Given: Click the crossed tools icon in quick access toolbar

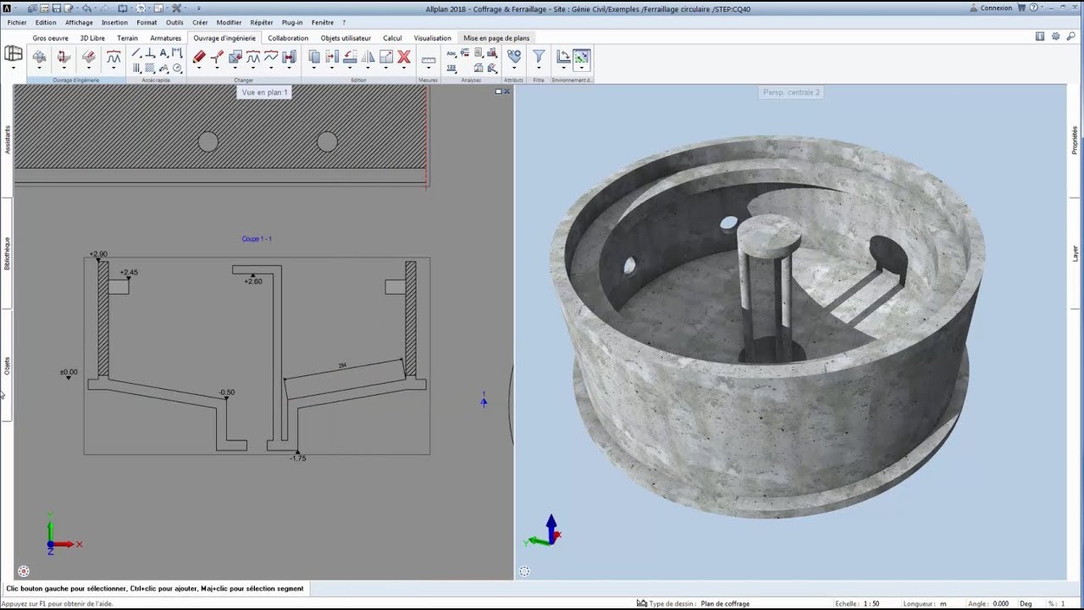Looking at the screenshot, I should (176, 8).
